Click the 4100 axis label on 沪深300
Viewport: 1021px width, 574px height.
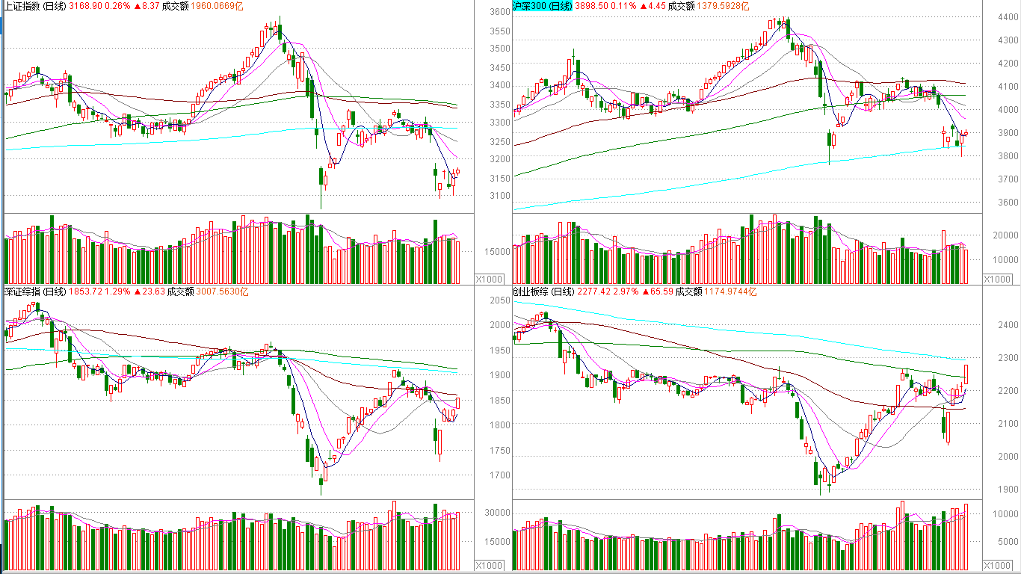(x=1007, y=87)
